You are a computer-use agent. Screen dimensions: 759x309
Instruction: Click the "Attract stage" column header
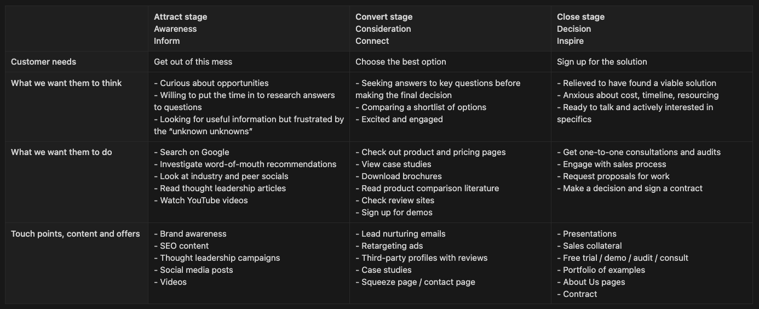pos(180,17)
